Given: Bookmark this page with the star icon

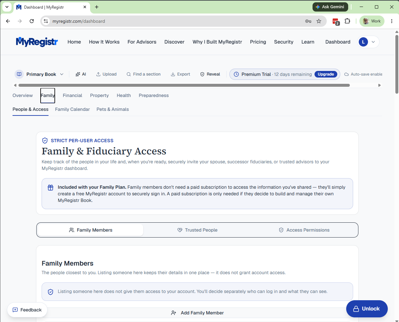Looking at the screenshot, I should (x=319, y=21).
